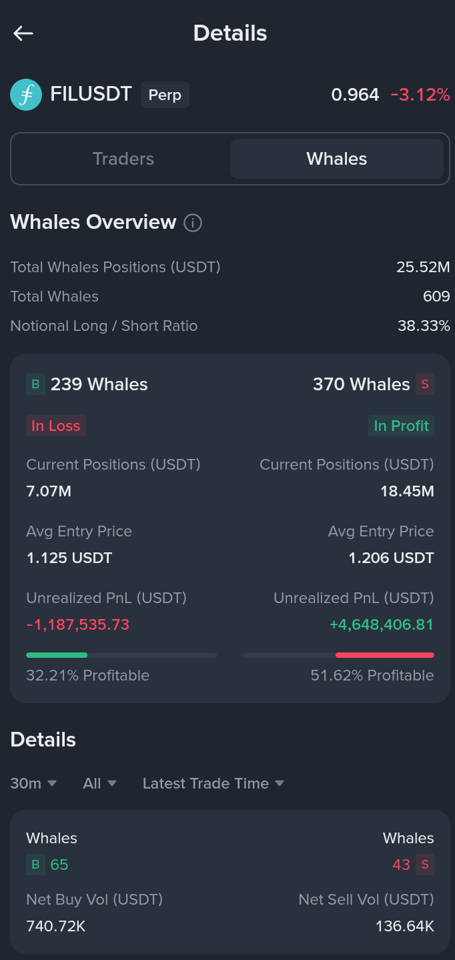The width and height of the screenshot is (455, 960).
Task: Tap the red S badge beside 370 Whales
Action: point(425,384)
